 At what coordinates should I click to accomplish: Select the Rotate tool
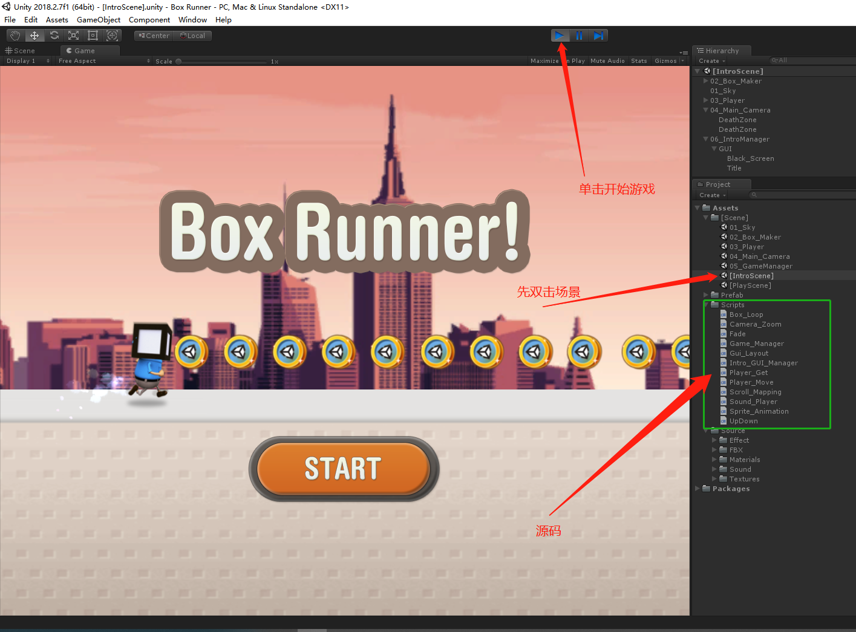[54, 36]
